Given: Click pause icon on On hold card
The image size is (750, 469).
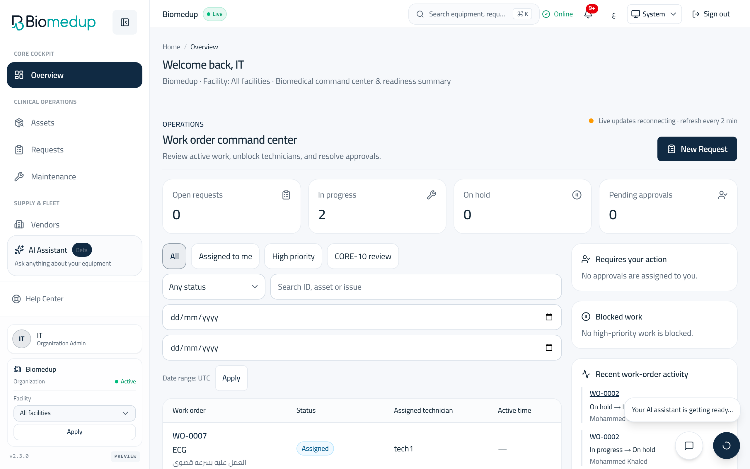Looking at the screenshot, I should [x=577, y=195].
